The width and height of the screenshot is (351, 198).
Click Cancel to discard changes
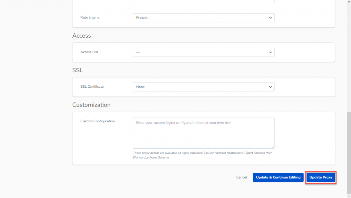[241, 177]
